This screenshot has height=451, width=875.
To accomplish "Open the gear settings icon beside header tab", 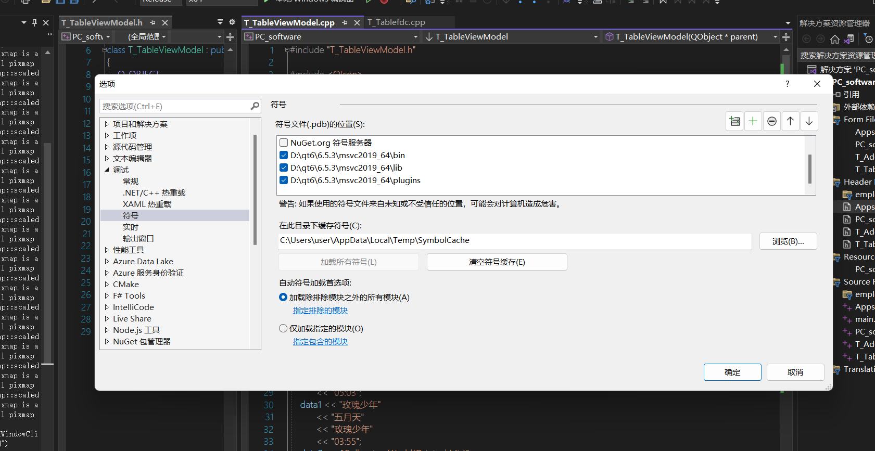I will [x=232, y=22].
